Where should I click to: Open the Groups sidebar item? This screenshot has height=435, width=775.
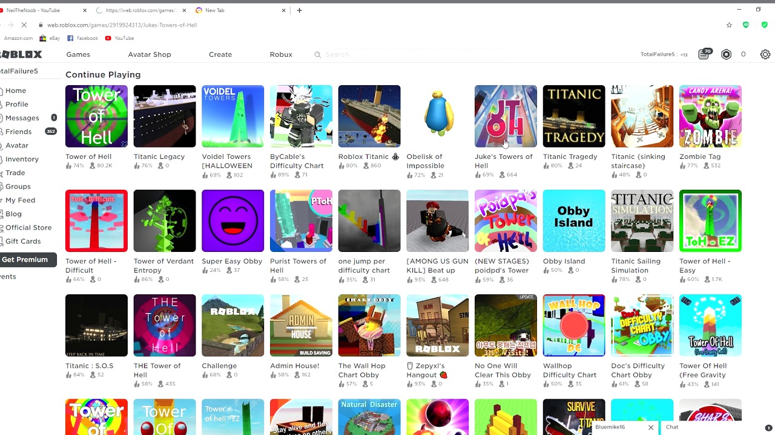[18, 187]
